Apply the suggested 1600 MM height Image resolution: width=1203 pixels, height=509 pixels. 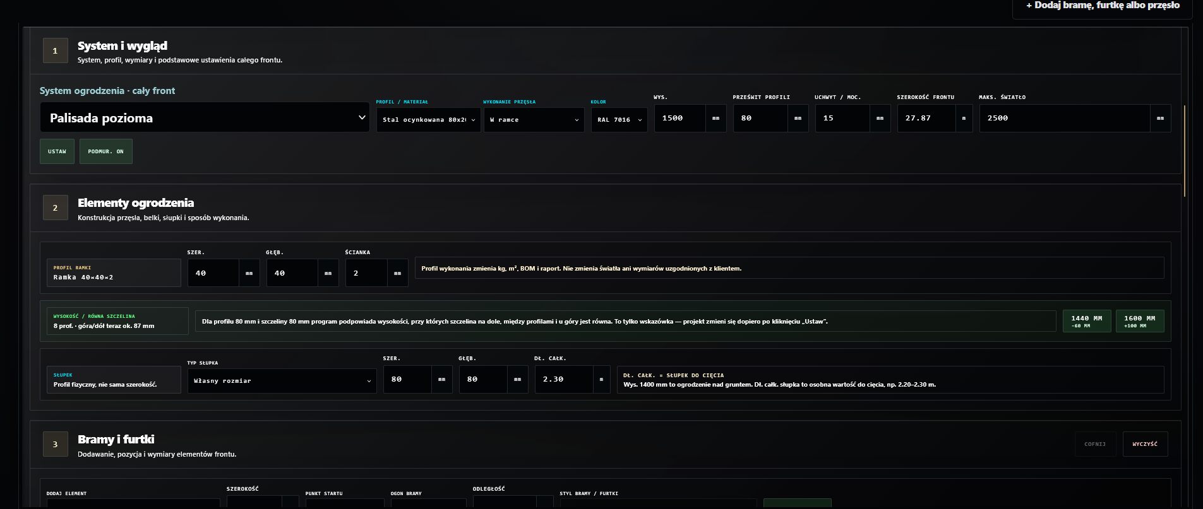[x=1140, y=321]
